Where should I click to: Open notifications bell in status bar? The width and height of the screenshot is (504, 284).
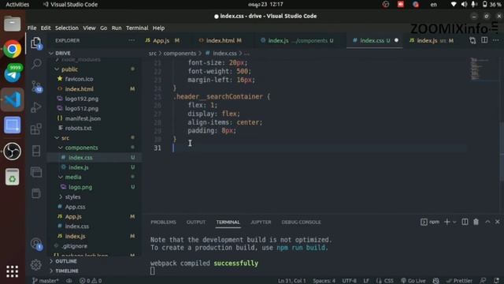497,281
